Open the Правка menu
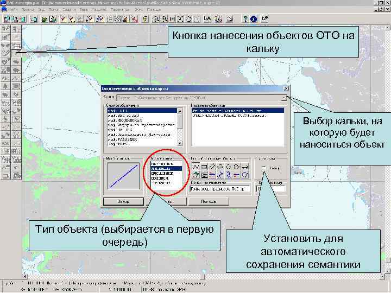 (28, 9)
